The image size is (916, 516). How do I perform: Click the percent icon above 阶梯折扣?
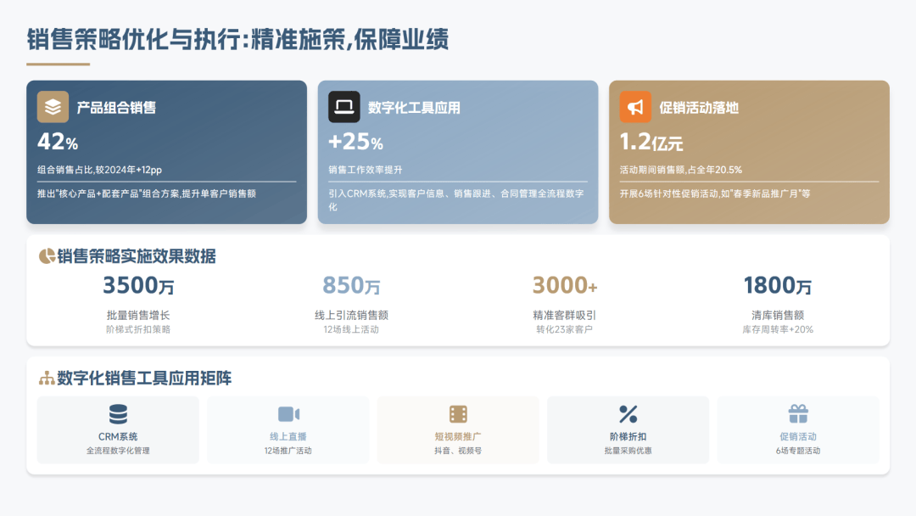point(628,414)
